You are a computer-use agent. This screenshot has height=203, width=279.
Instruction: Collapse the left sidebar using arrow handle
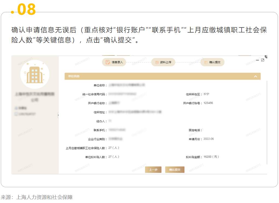[x=58, y=116]
